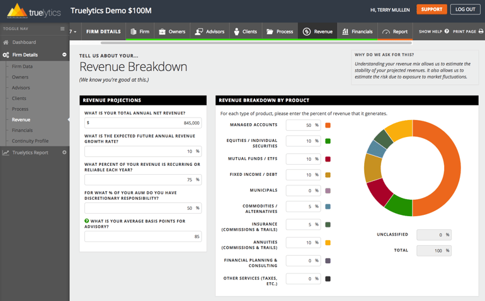485x301 pixels.
Task: Open Process in sidebar list
Action: click(20, 109)
